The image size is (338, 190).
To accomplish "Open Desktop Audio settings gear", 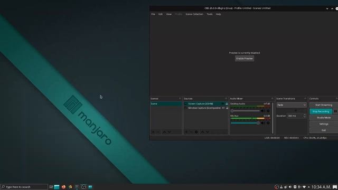I will click(x=268, y=111).
